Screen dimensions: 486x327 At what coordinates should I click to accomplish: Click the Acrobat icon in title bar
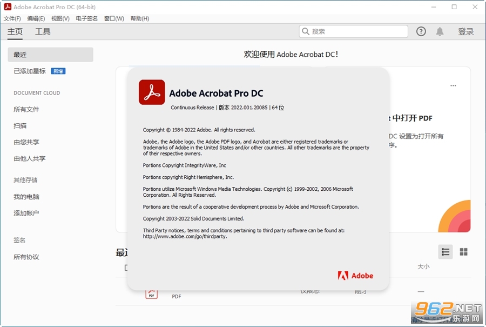[8, 7]
